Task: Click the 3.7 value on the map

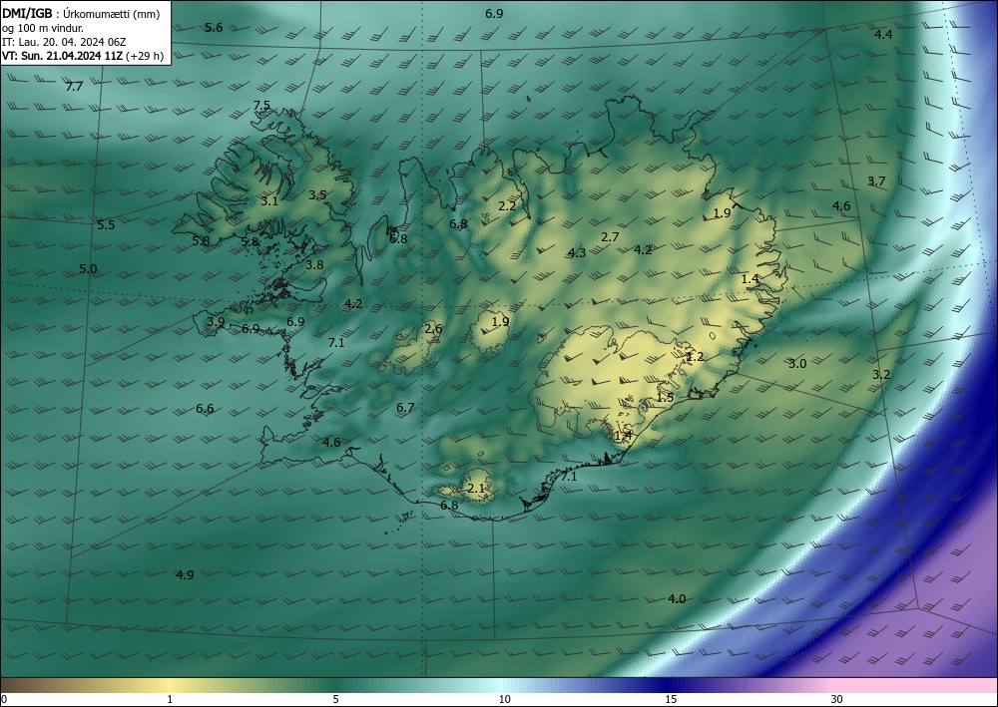Action: click(x=876, y=181)
